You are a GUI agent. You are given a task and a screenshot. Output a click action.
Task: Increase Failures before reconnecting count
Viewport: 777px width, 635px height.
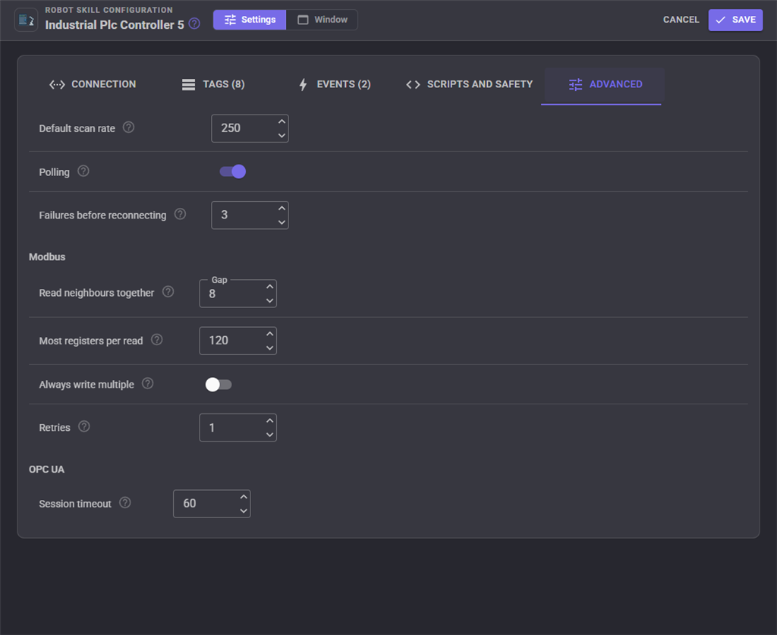pyautogui.click(x=282, y=209)
